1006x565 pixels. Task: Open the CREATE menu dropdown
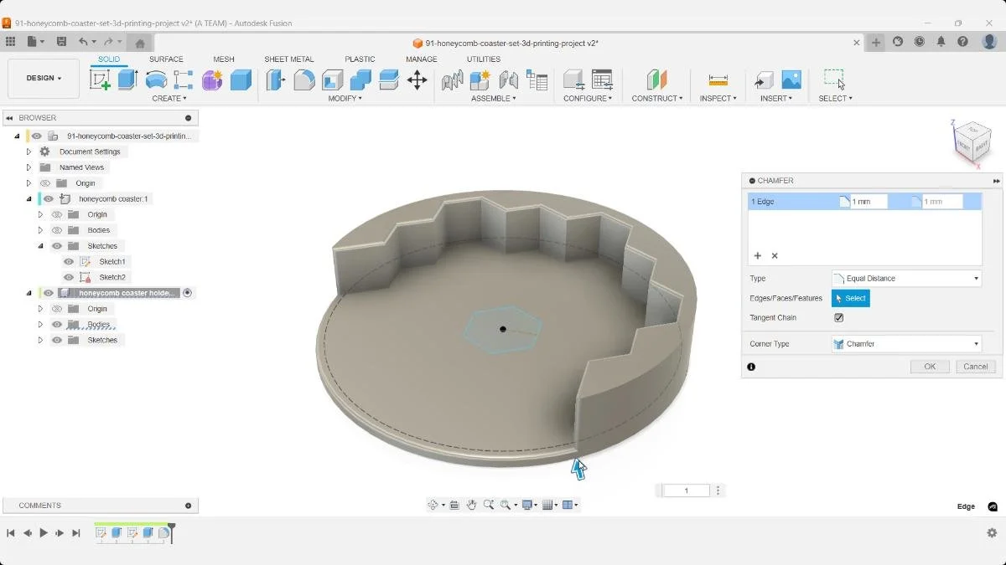coord(169,99)
